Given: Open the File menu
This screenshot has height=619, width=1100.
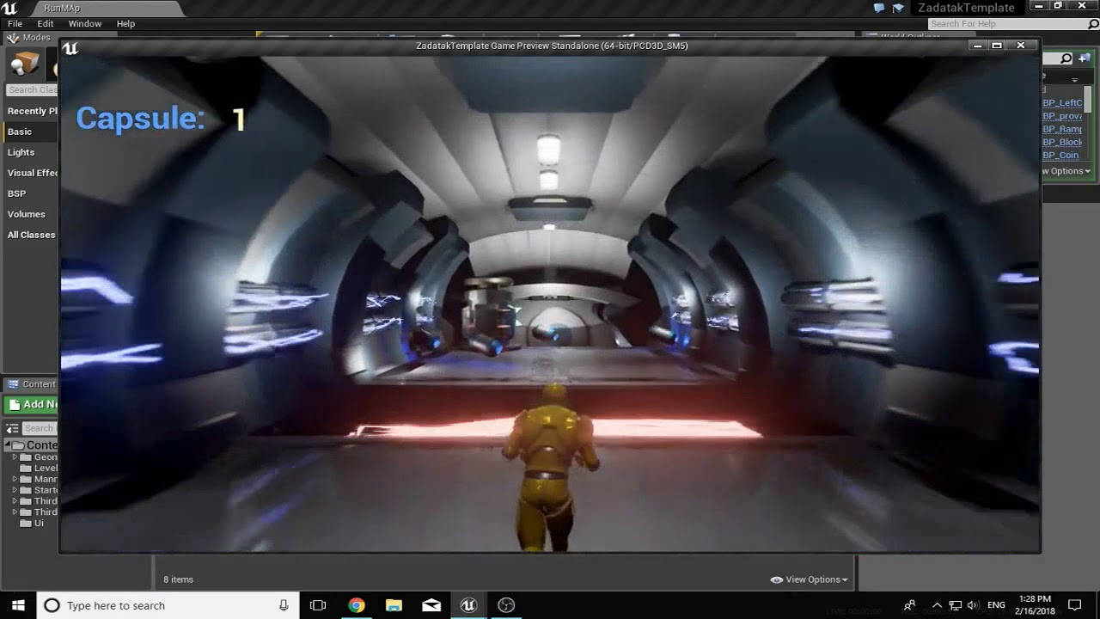Looking at the screenshot, I should [15, 24].
